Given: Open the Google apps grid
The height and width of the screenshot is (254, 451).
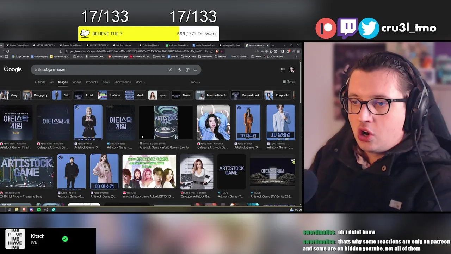Looking at the screenshot, I should tap(283, 70).
